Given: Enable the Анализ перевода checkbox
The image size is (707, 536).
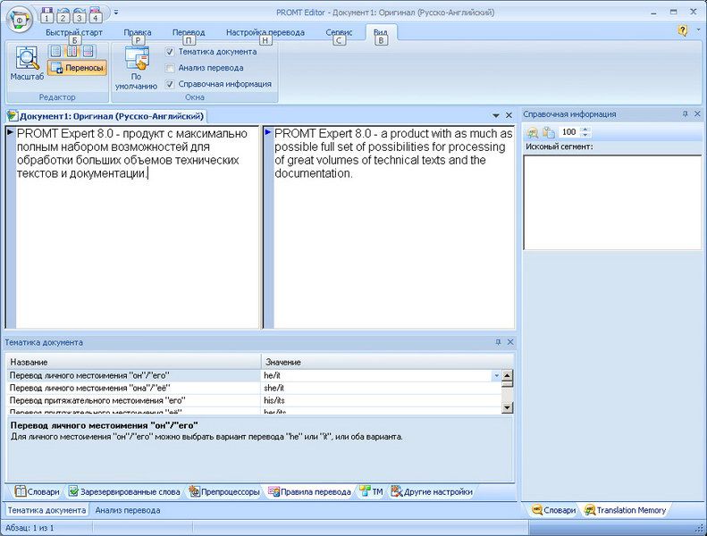Looking at the screenshot, I should click(170, 68).
